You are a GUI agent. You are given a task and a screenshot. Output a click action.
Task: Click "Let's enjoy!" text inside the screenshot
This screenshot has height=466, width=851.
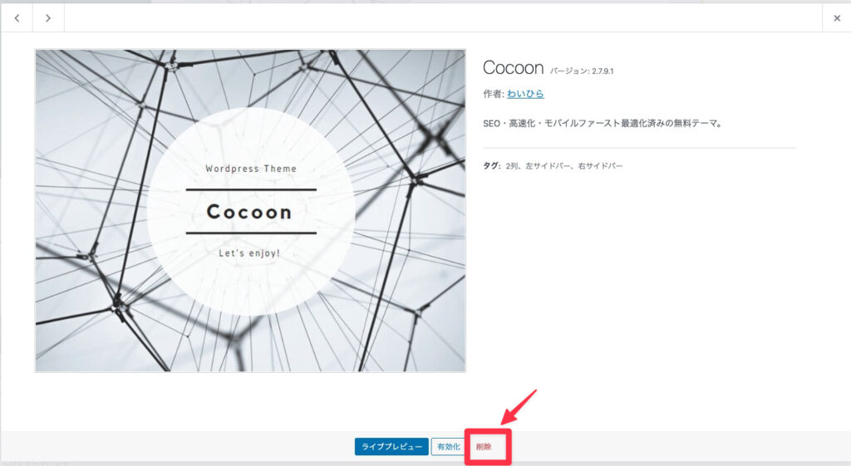(x=250, y=252)
